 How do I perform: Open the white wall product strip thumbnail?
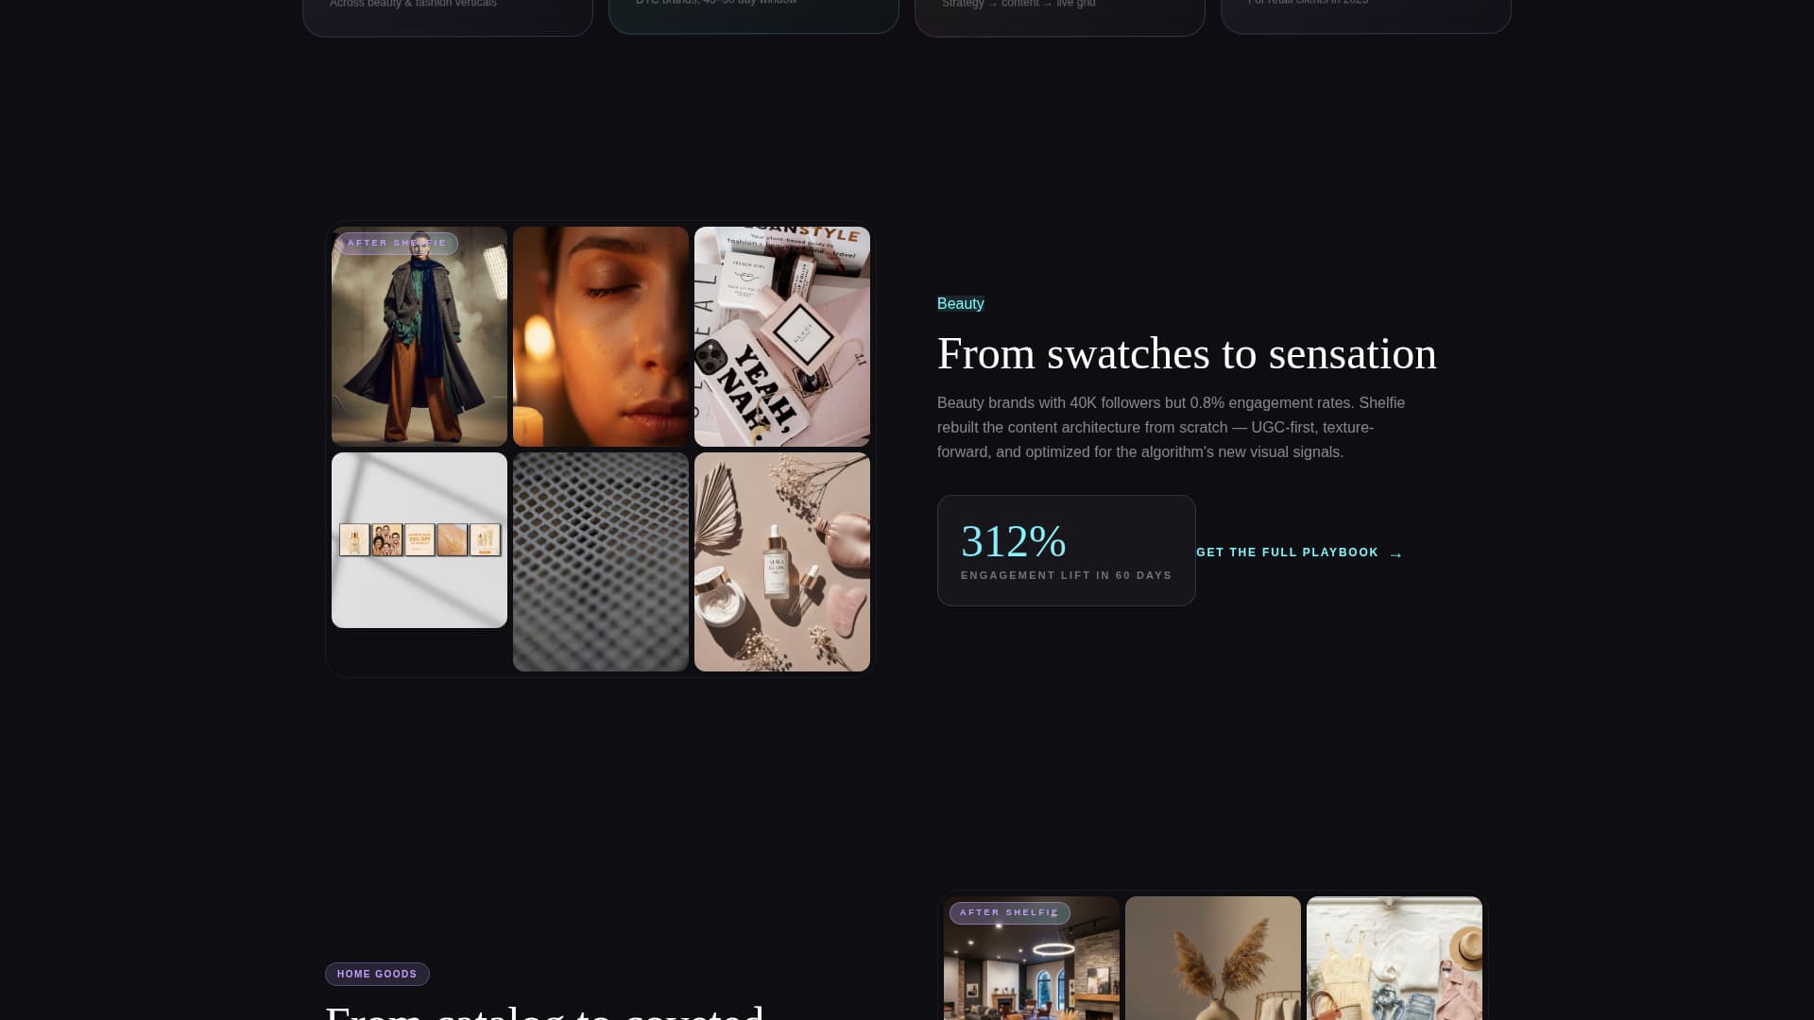[419, 540]
